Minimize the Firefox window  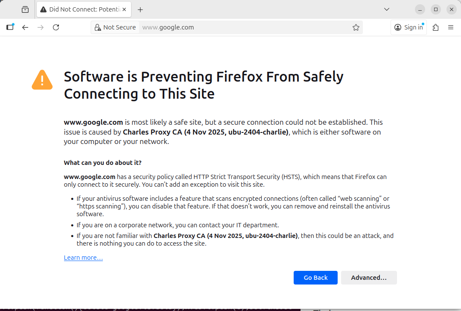click(x=420, y=9)
